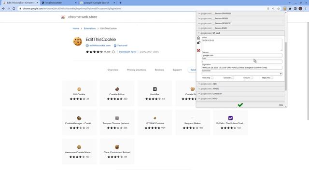Bookmark this page with the star icon
This screenshot has height=174, width=309.
pyautogui.click(x=279, y=9)
